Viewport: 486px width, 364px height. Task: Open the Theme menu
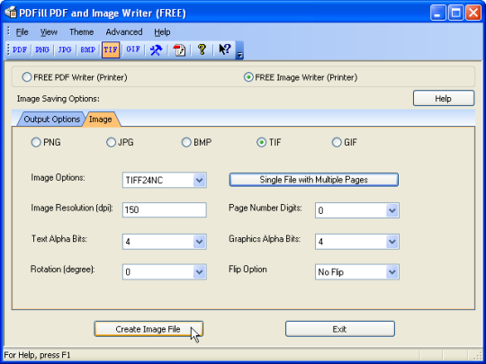pyautogui.click(x=82, y=31)
